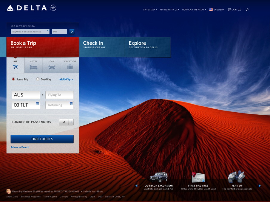Open the SkyMiles menu
Screen dimensions: 270x202
click(x=150, y=10)
